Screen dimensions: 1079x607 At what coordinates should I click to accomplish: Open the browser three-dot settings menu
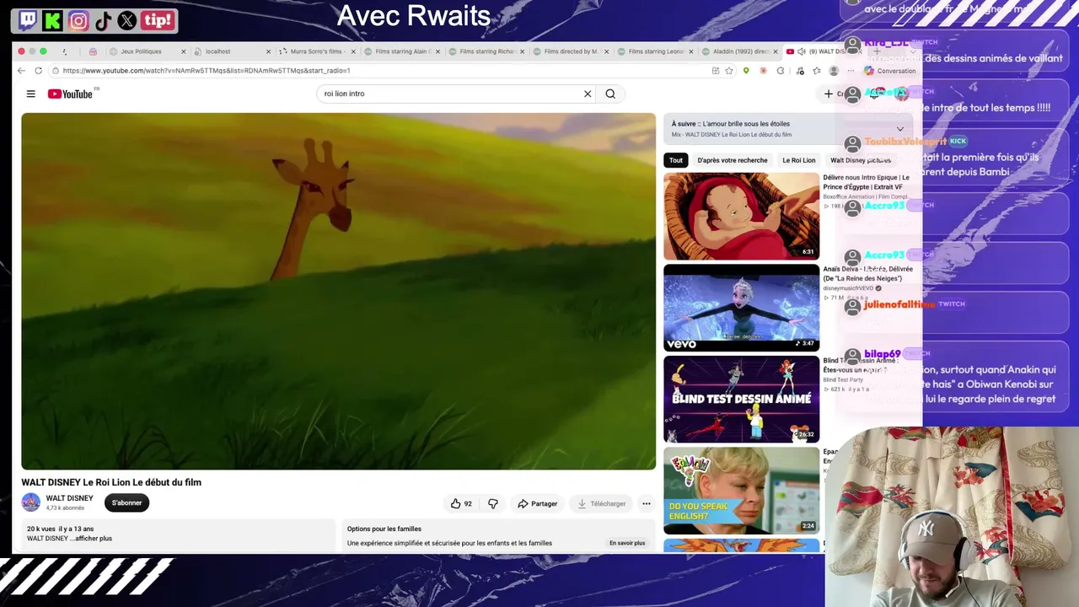coord(851,71)
